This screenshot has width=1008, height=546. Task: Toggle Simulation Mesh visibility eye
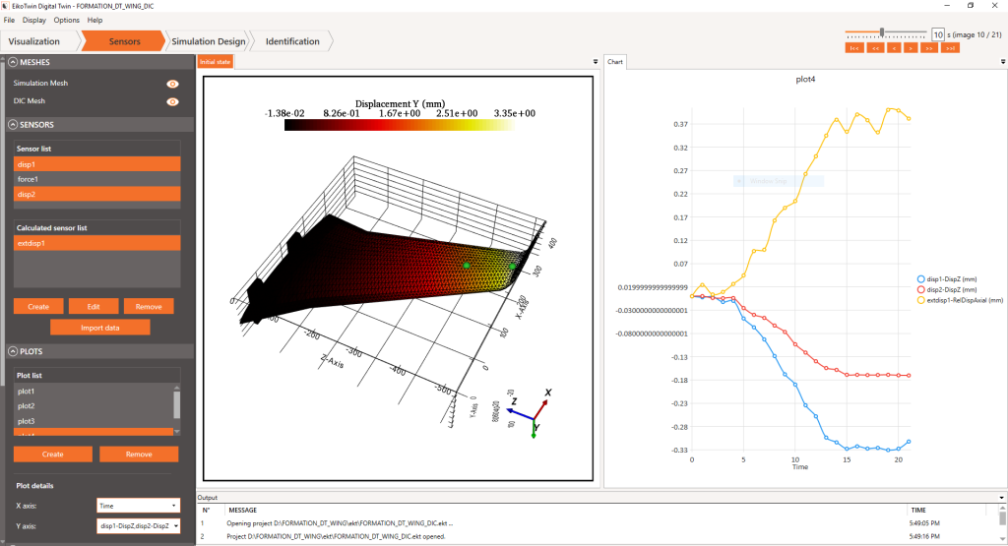(x=172, y=84)
